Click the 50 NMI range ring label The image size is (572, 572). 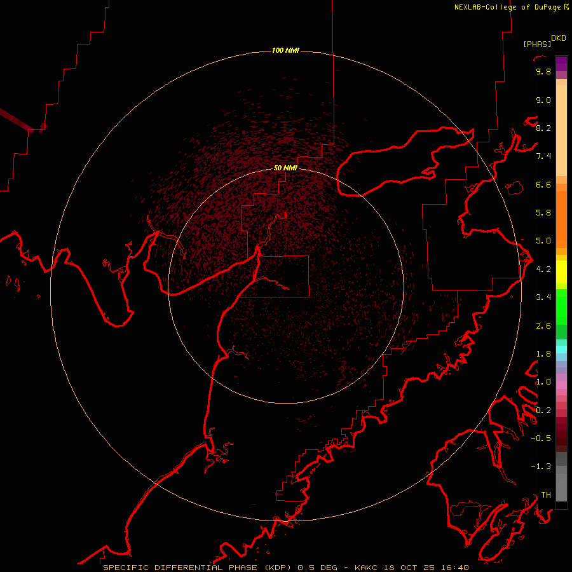[285, 168]
